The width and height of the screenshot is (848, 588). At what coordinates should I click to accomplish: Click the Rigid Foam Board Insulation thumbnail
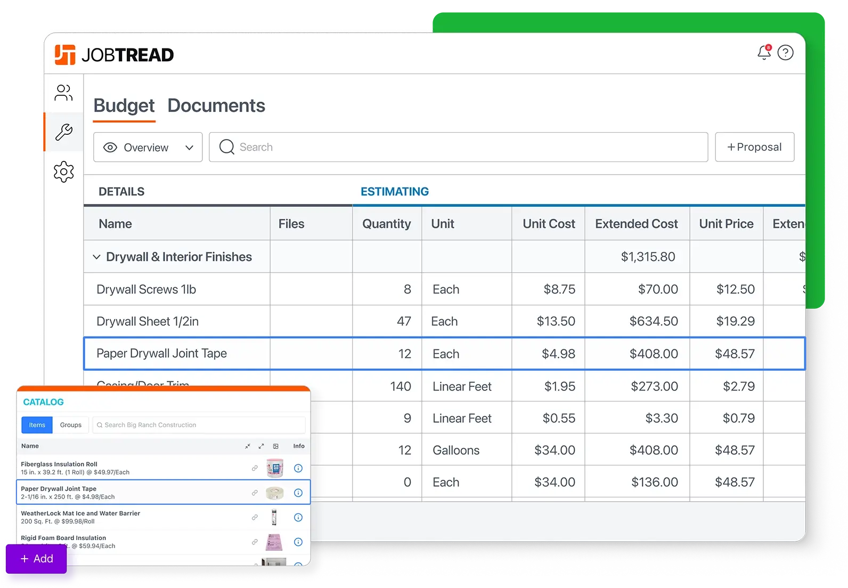coord(274,542)
